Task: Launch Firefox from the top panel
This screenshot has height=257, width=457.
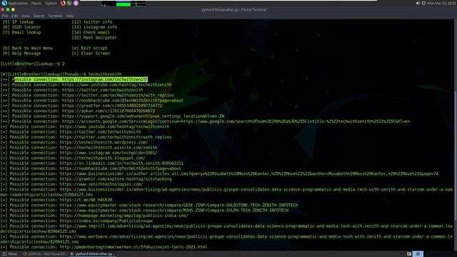Action: pyautogui.click(x=63, y=3)
